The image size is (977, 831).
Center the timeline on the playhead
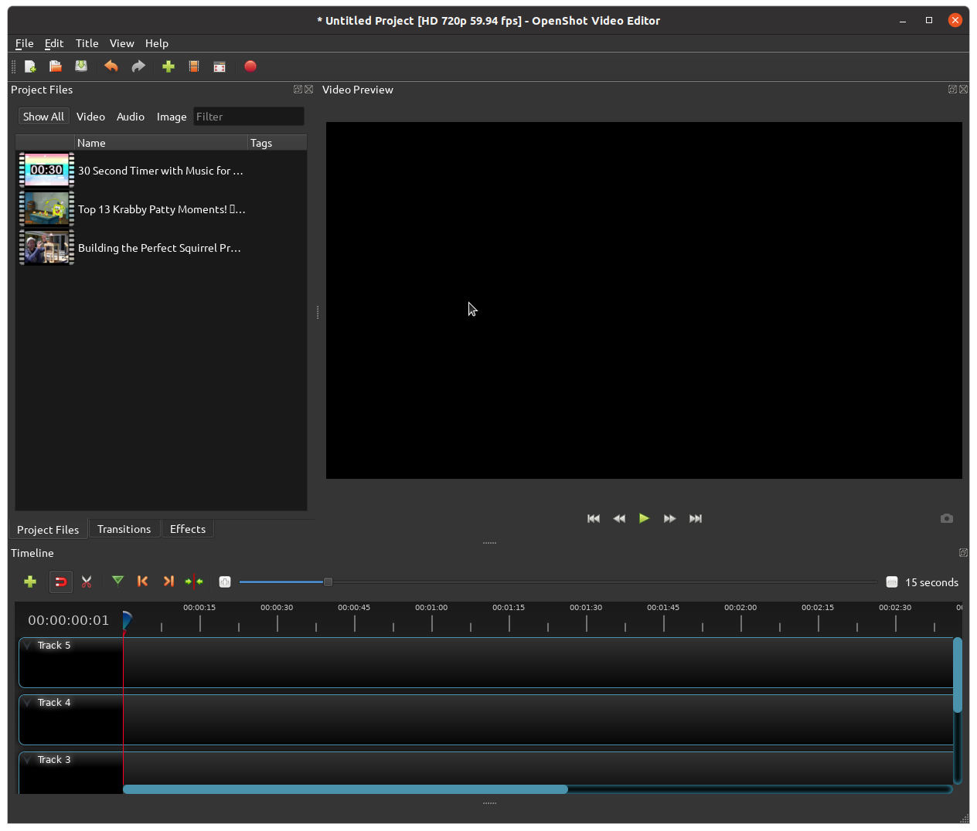pyautogui.click(x=194, y=582)
